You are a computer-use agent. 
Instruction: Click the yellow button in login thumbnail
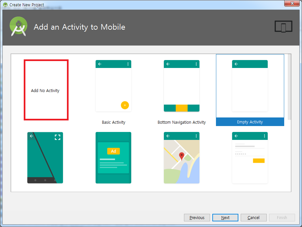click(x=259, y=161)
